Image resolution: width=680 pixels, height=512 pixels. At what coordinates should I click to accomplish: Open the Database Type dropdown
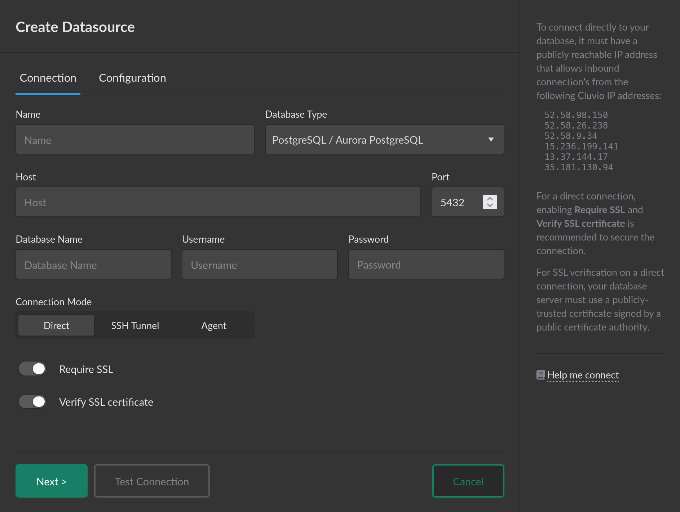(x=384, y=139)
